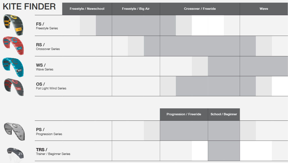
Task: Select the Wave column header
Action: point(264,9)
